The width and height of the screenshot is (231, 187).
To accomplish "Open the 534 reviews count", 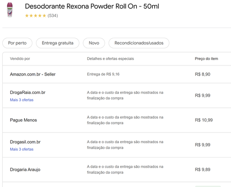I will tap(53, 16).
